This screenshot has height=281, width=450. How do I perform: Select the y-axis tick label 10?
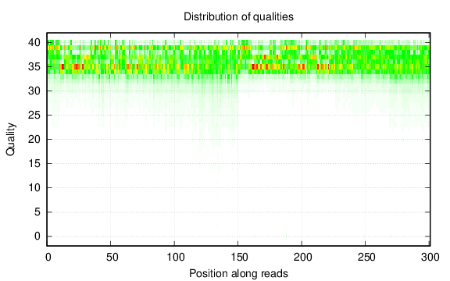pyautogui.click(x=34, y=188)
